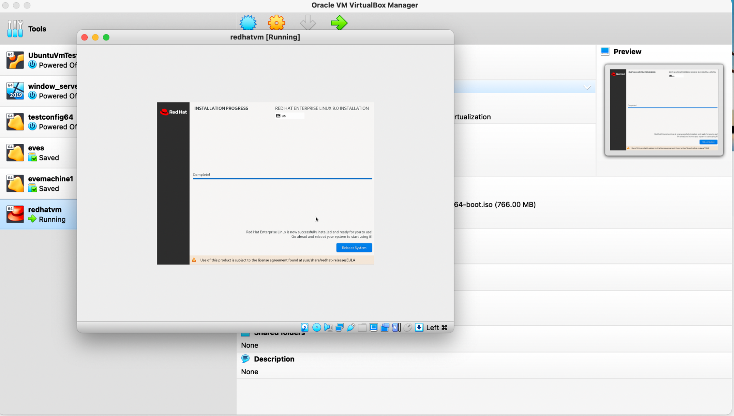This screenshot has width=734, height=416.
Task: Click the Windows 2019 icon for window_server
Action: [x=15, y=91]
